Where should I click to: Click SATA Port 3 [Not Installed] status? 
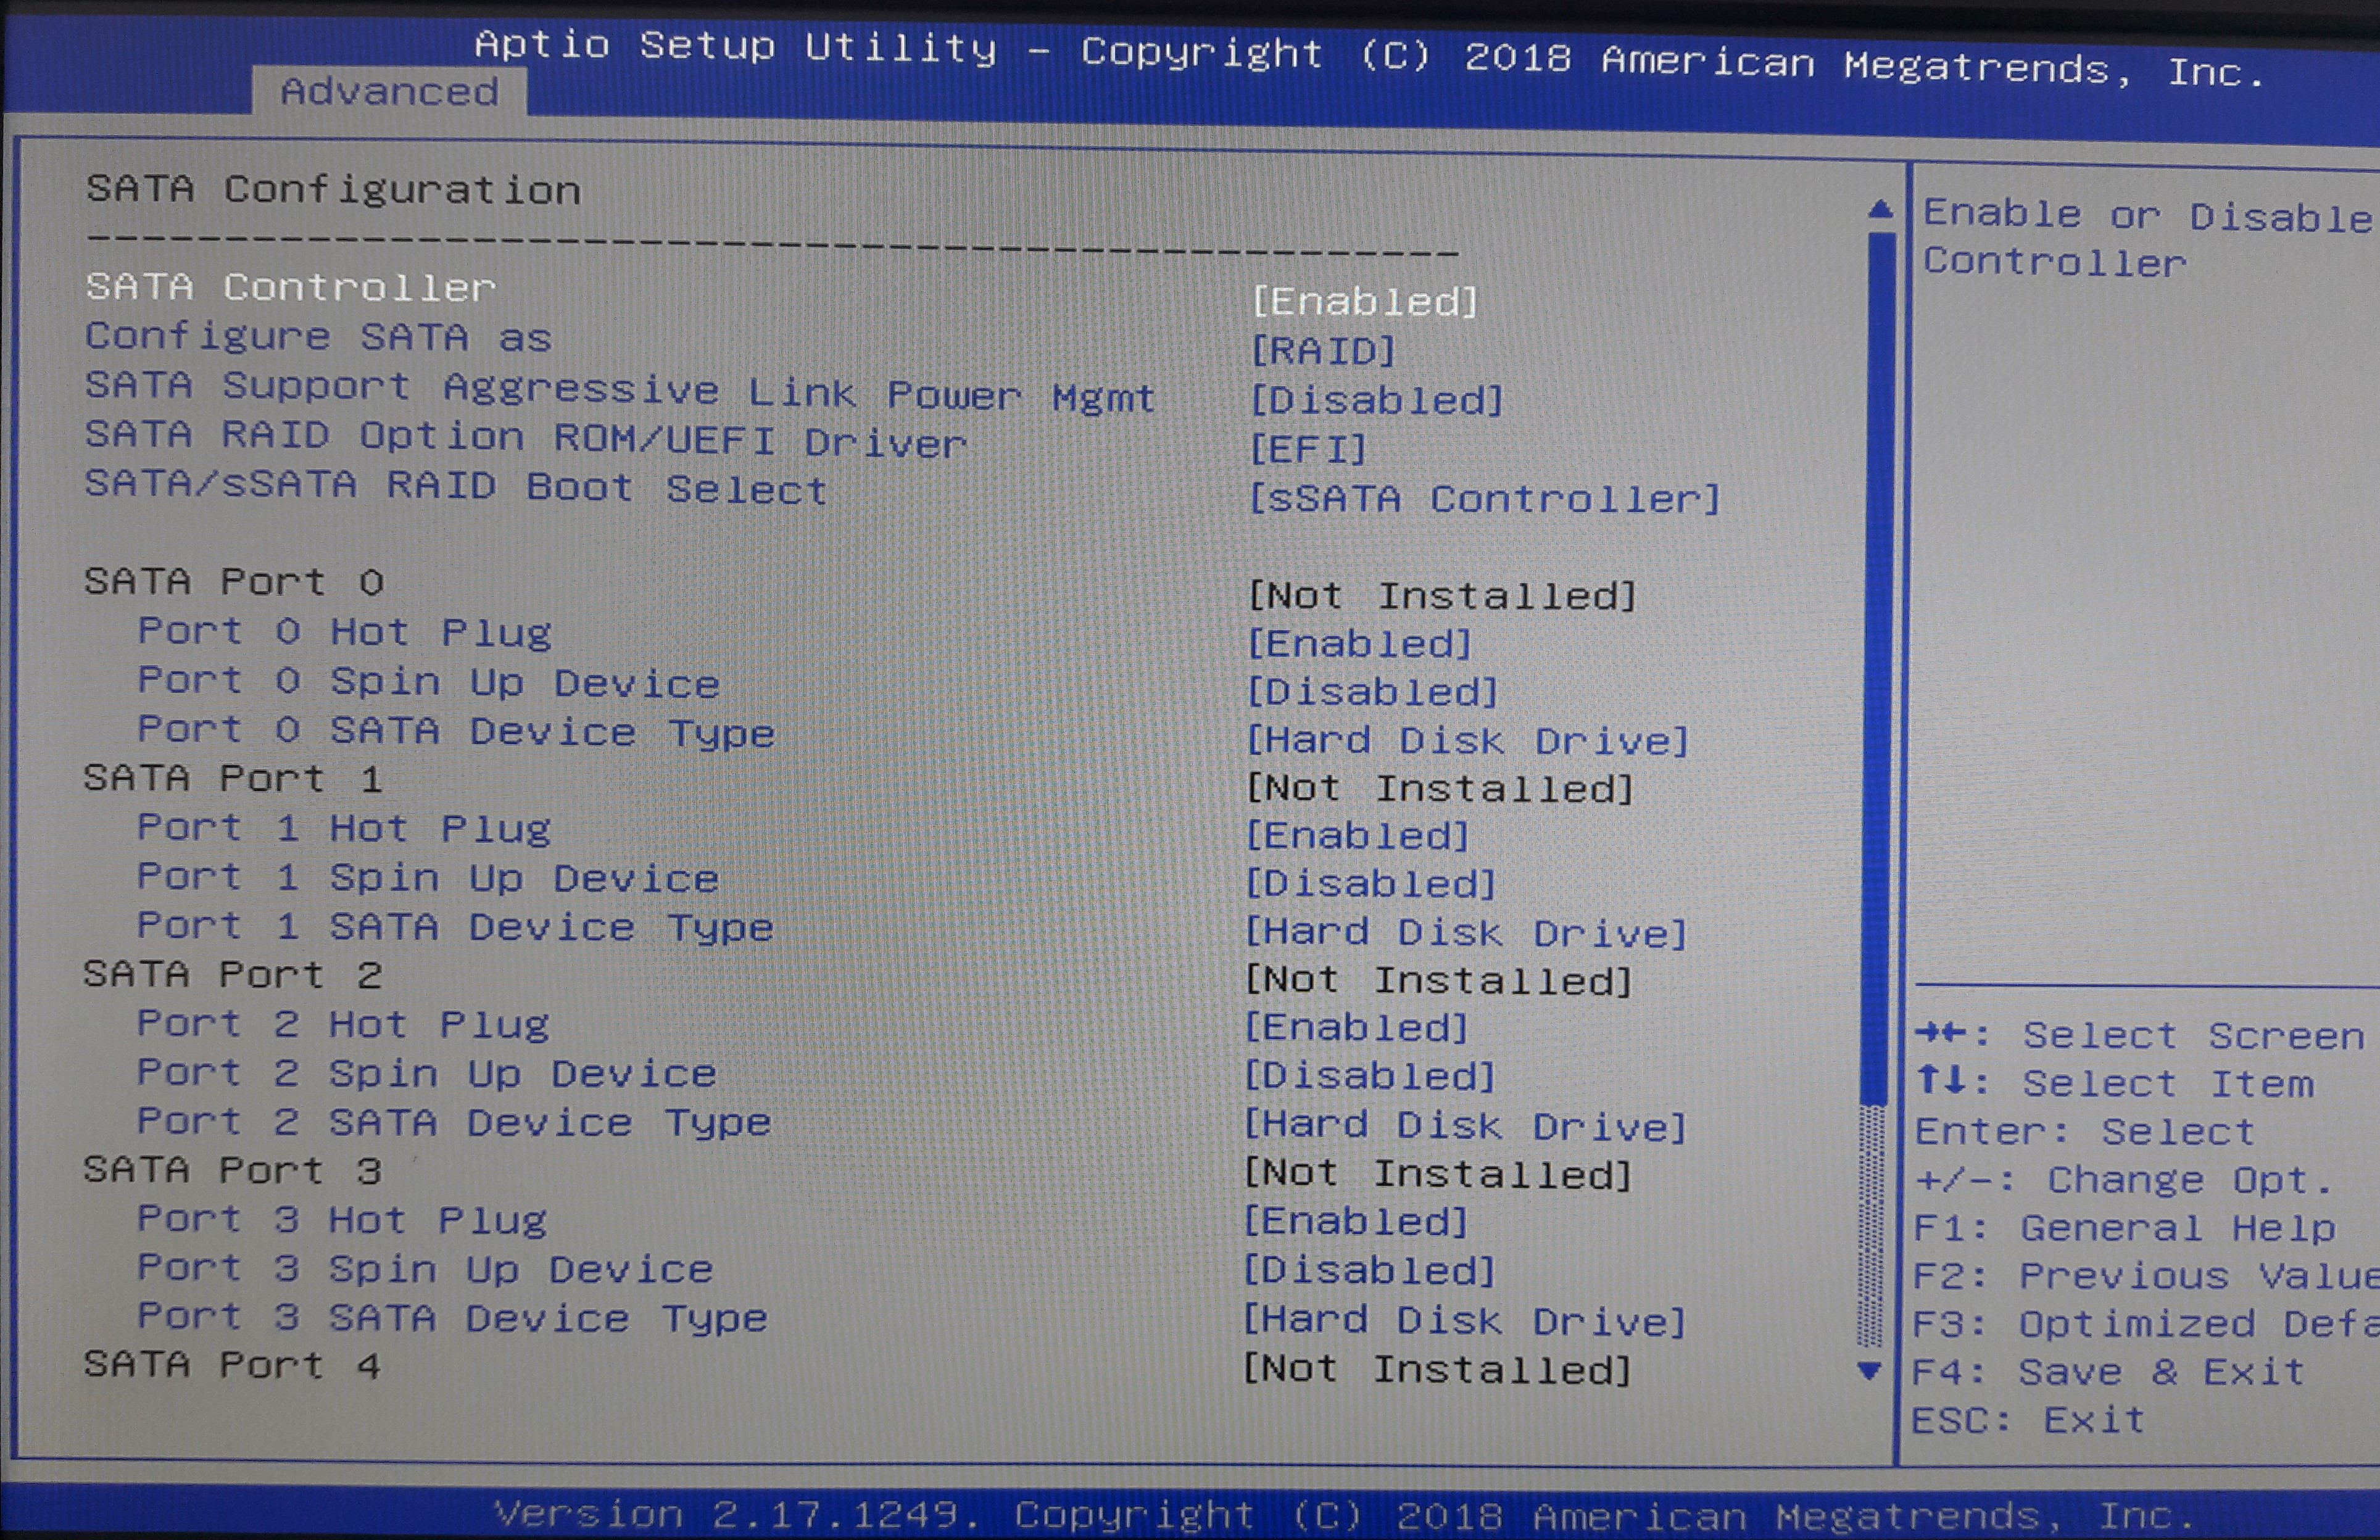coord(1438,1174)
